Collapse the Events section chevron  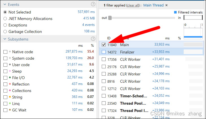[5, 5]
